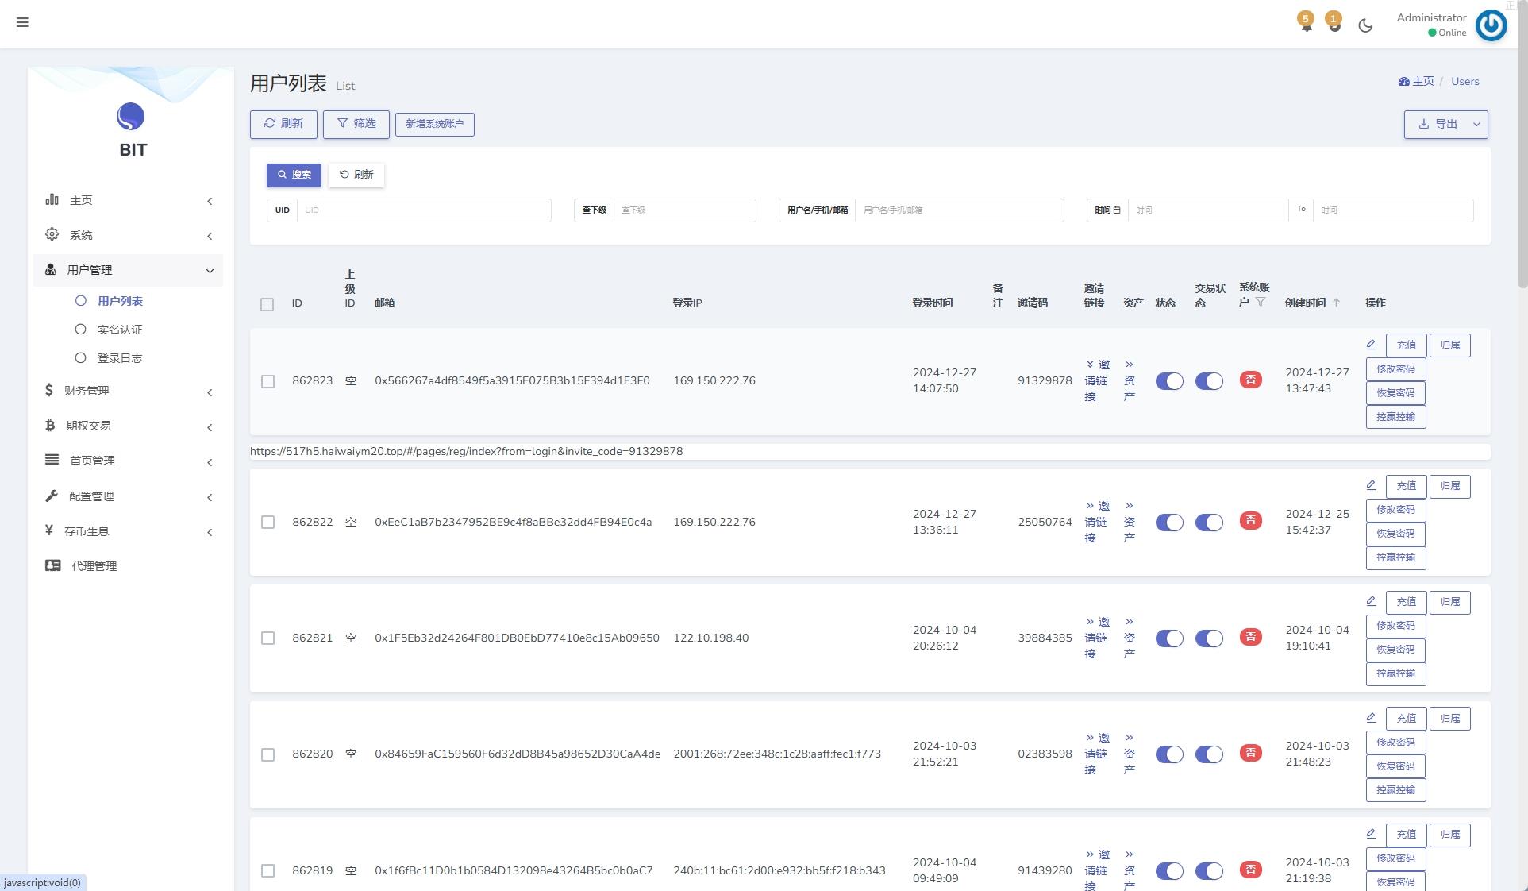Open 实名认证 in the sidebar
The image size is (1528, 891).
pos(119,330)
